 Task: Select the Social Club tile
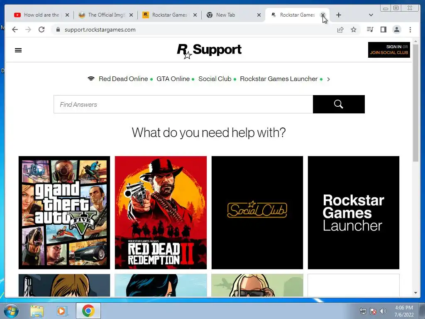coord(257,212)
